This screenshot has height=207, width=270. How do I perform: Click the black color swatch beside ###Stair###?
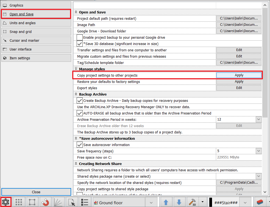[x=211, y=202]
